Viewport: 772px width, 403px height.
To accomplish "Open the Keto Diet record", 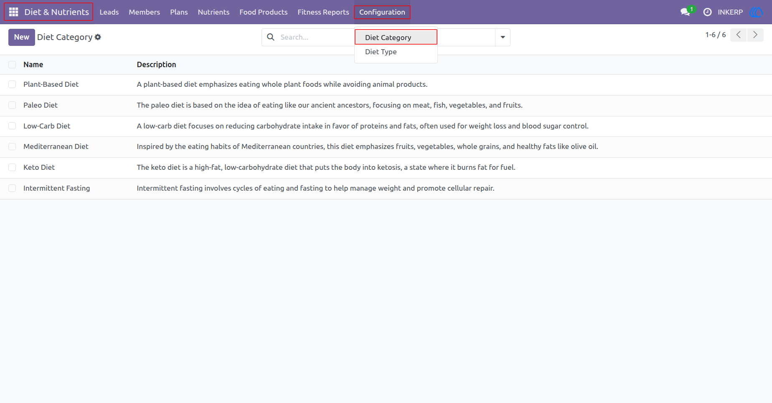I will coord(39,167).
